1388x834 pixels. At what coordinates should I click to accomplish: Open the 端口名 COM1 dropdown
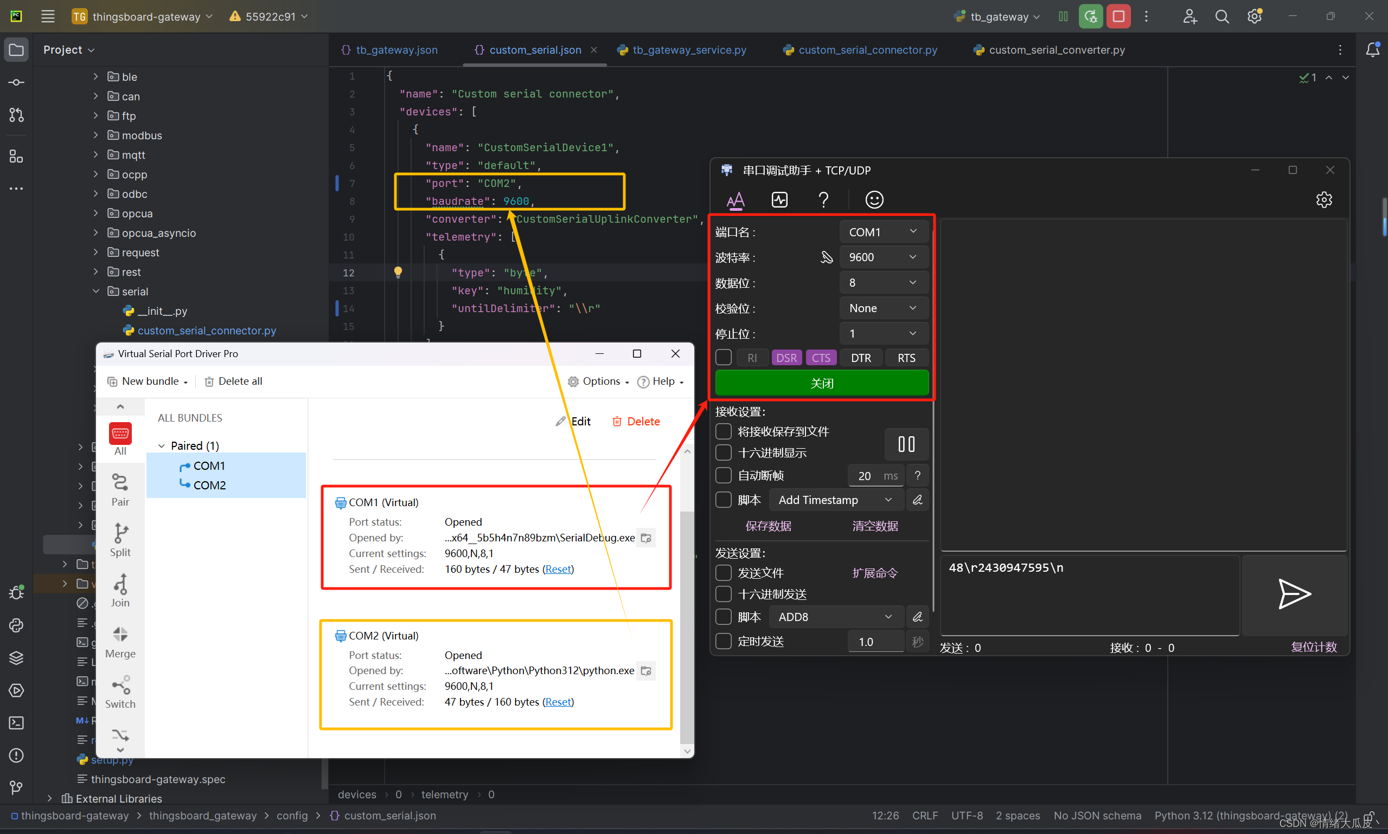882,232
